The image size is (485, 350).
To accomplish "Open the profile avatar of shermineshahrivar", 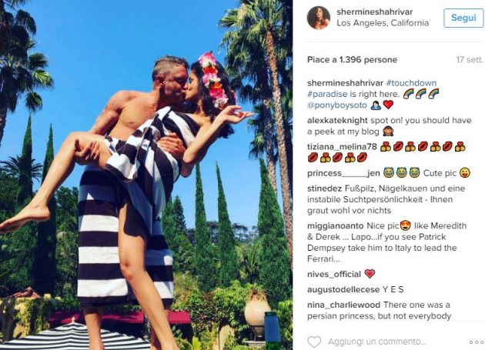I will pyautogui.click(x=319, y=18).
